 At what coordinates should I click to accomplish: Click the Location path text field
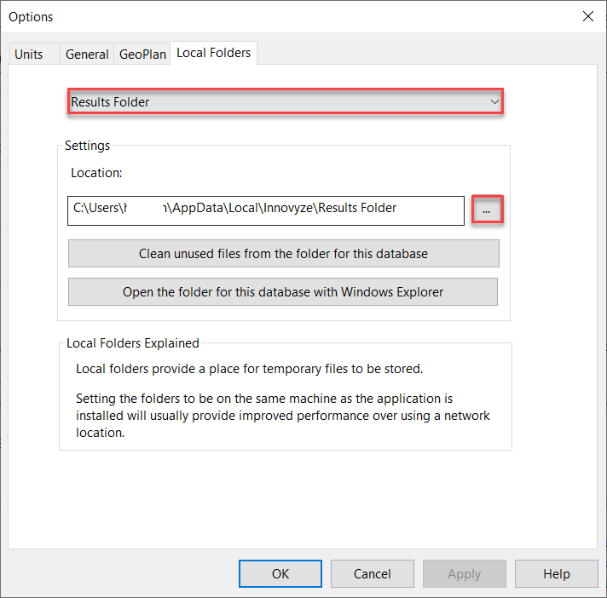click(265, 208)
